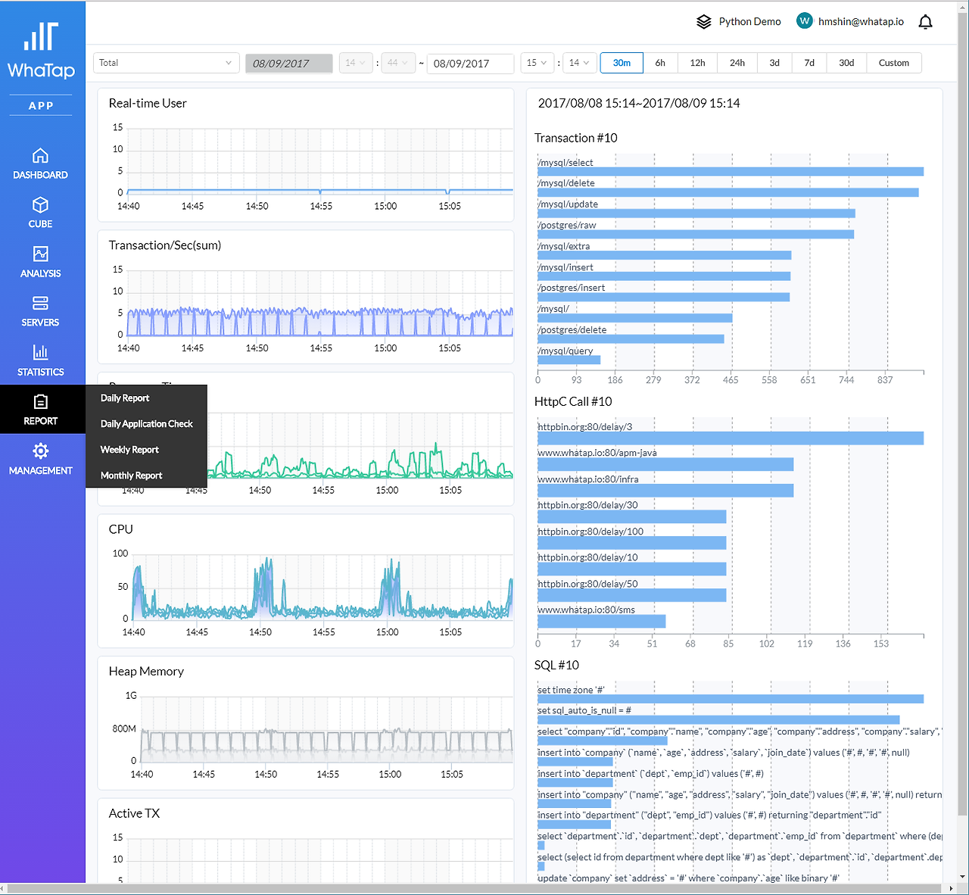Select the 3d time range

(x=774, y=63)
